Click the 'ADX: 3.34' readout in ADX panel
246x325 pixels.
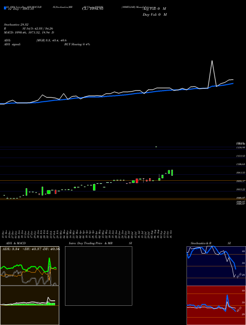10,249
